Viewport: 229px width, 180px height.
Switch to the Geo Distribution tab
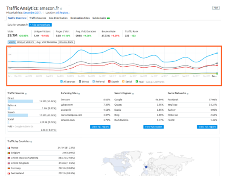click(58, 18)
